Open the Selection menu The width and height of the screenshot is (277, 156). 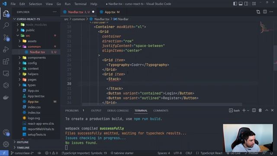point(35,4)
